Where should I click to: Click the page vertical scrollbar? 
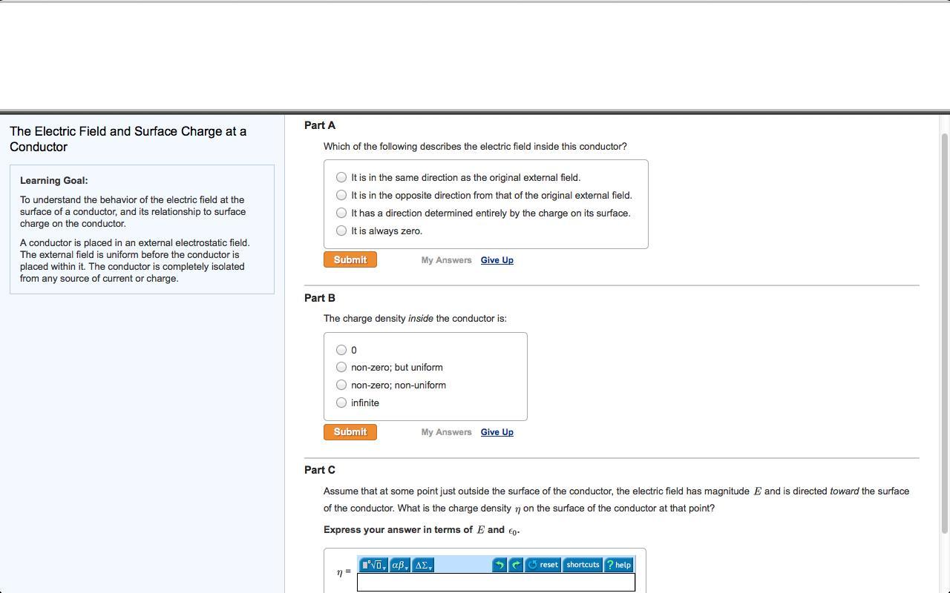tap(945, 334)
